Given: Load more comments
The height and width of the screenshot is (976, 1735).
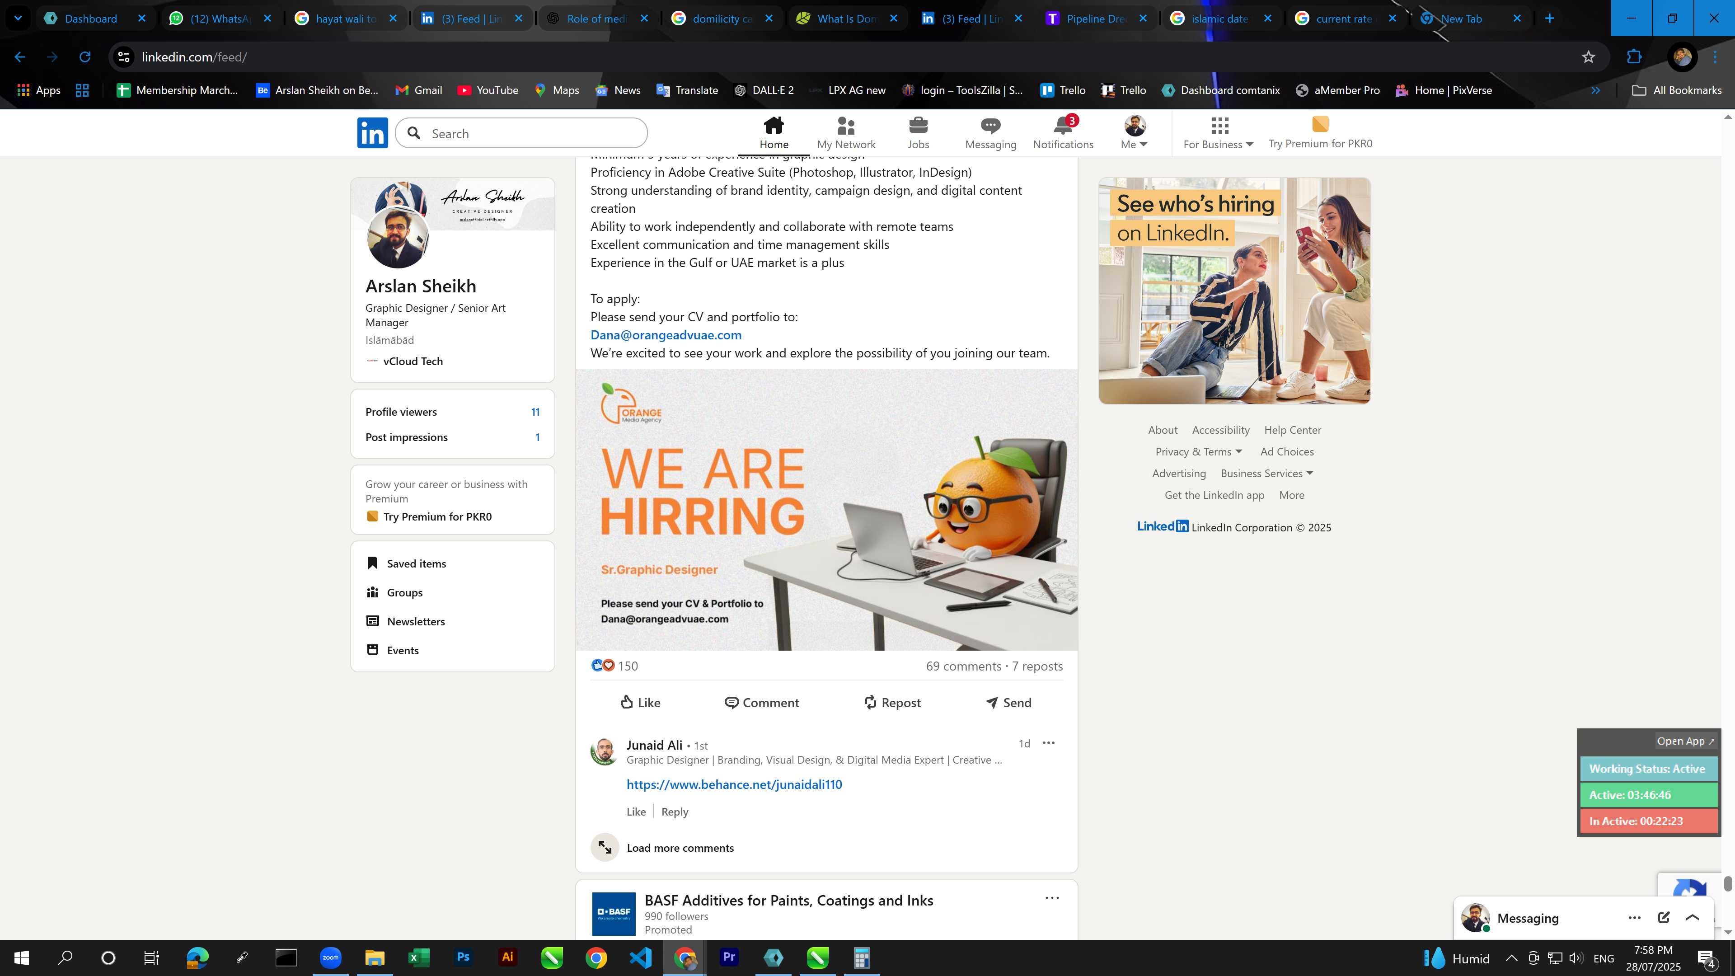Looking at the screenshot, I should pyautogui.click(x=680, y=848).
